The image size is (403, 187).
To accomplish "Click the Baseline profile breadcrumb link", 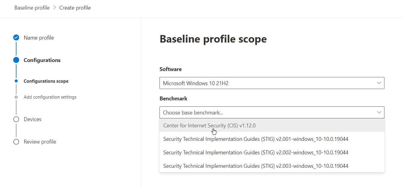I will [32, 8].
